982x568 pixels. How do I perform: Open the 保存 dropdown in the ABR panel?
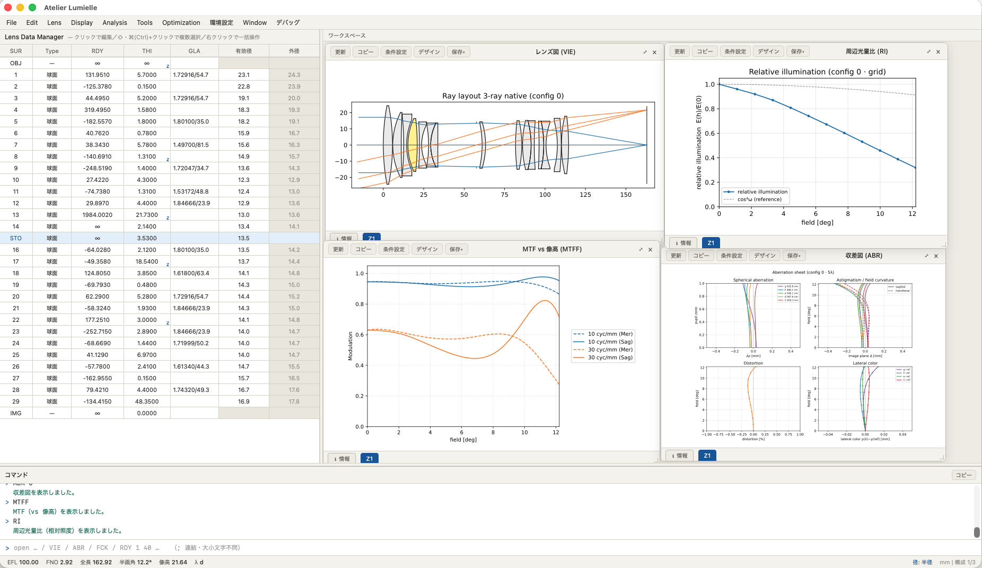point(794,256)
